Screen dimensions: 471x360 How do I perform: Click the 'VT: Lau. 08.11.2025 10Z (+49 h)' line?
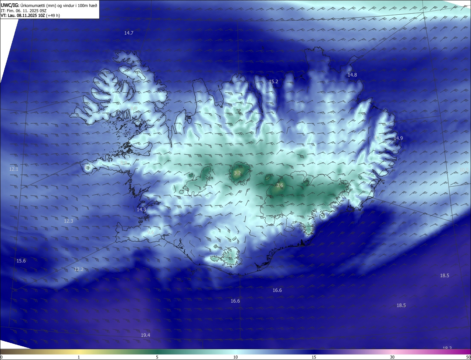[30, 16]
